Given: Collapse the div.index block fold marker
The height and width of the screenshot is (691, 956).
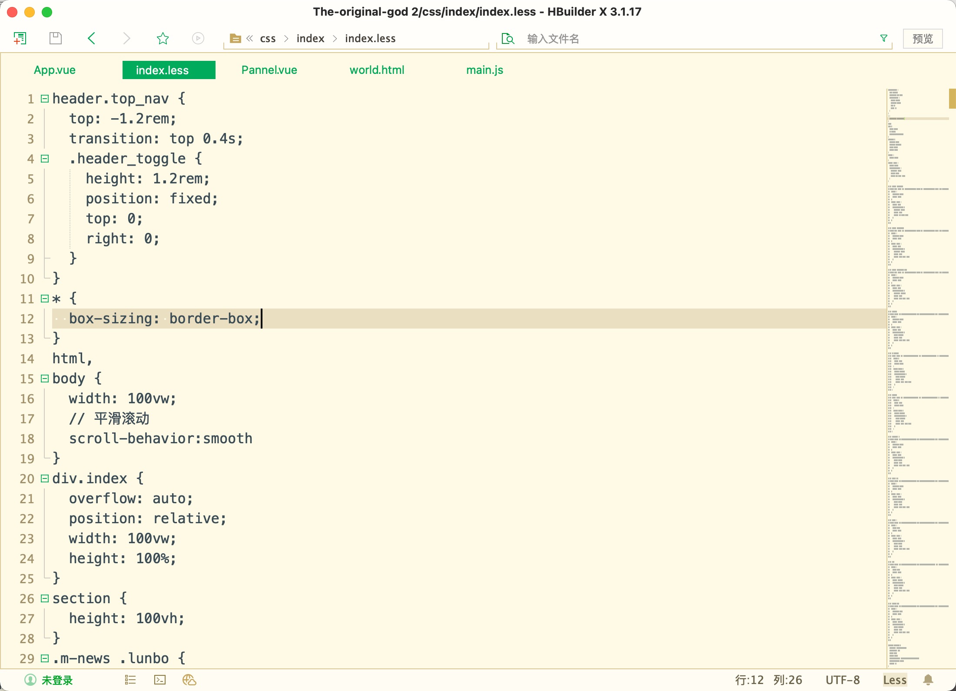Looking at the screenshot, I should [x=44, y=478].
